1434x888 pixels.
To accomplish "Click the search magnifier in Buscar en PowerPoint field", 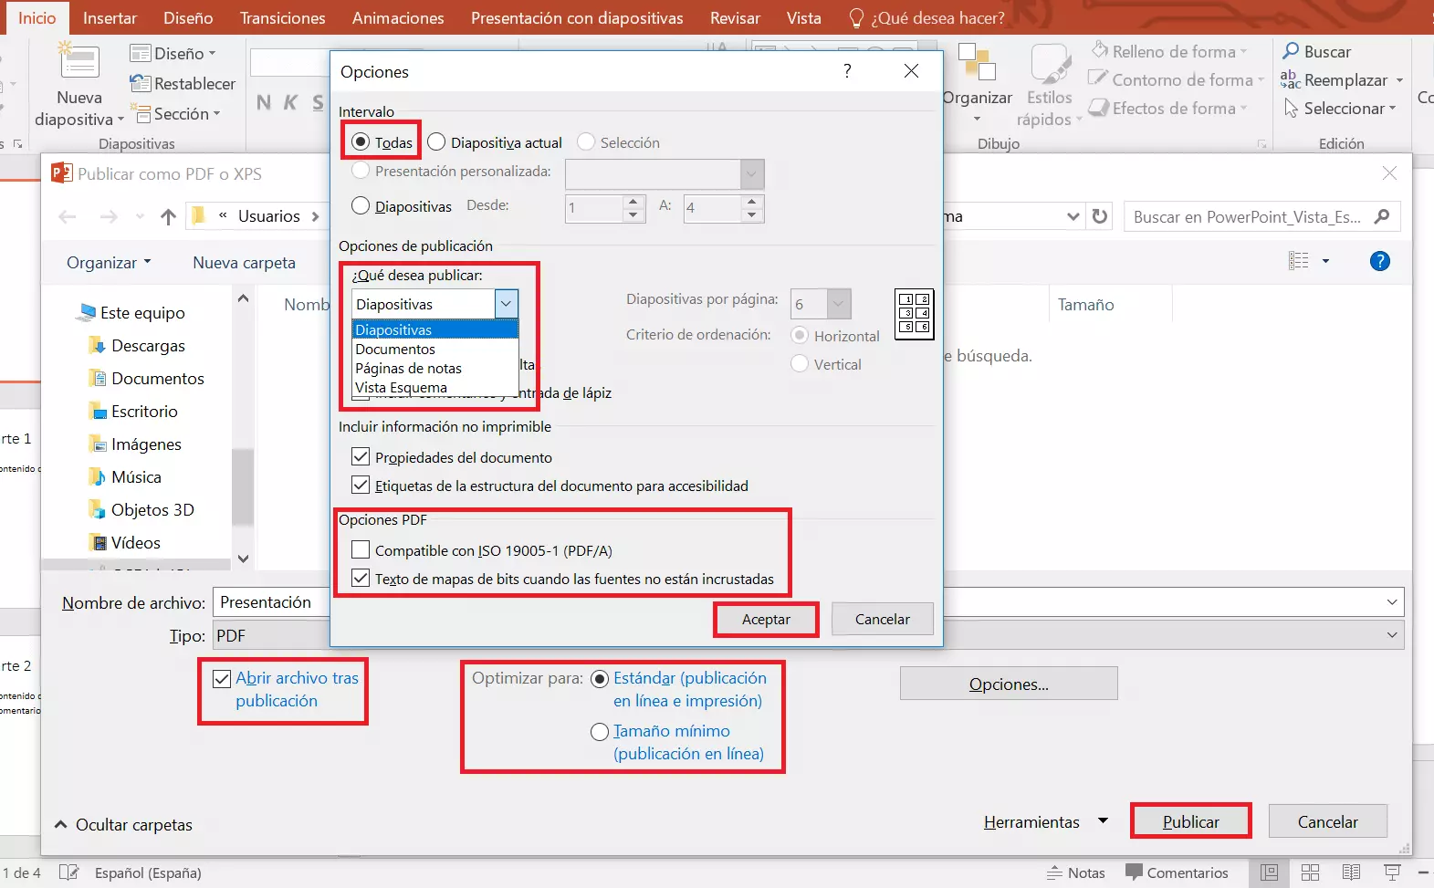I will [x=1382, y=216].
